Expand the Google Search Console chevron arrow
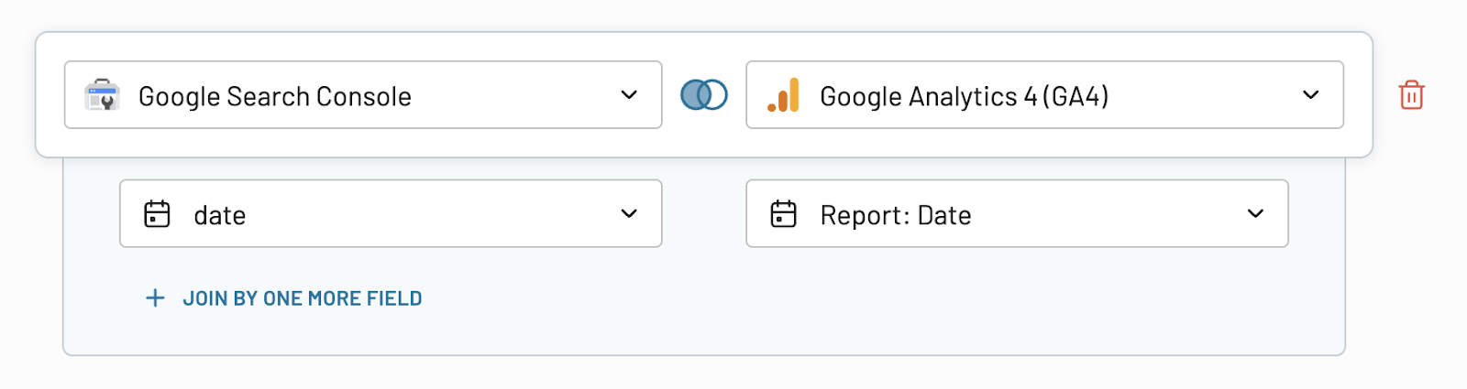The width and height of the screenshot is (1467, 389). coord(629,95)
